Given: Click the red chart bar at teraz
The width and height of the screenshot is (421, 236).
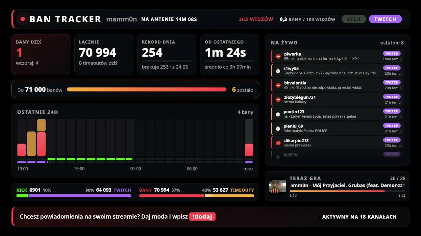Looking at the screenshot, I should 249,150.
